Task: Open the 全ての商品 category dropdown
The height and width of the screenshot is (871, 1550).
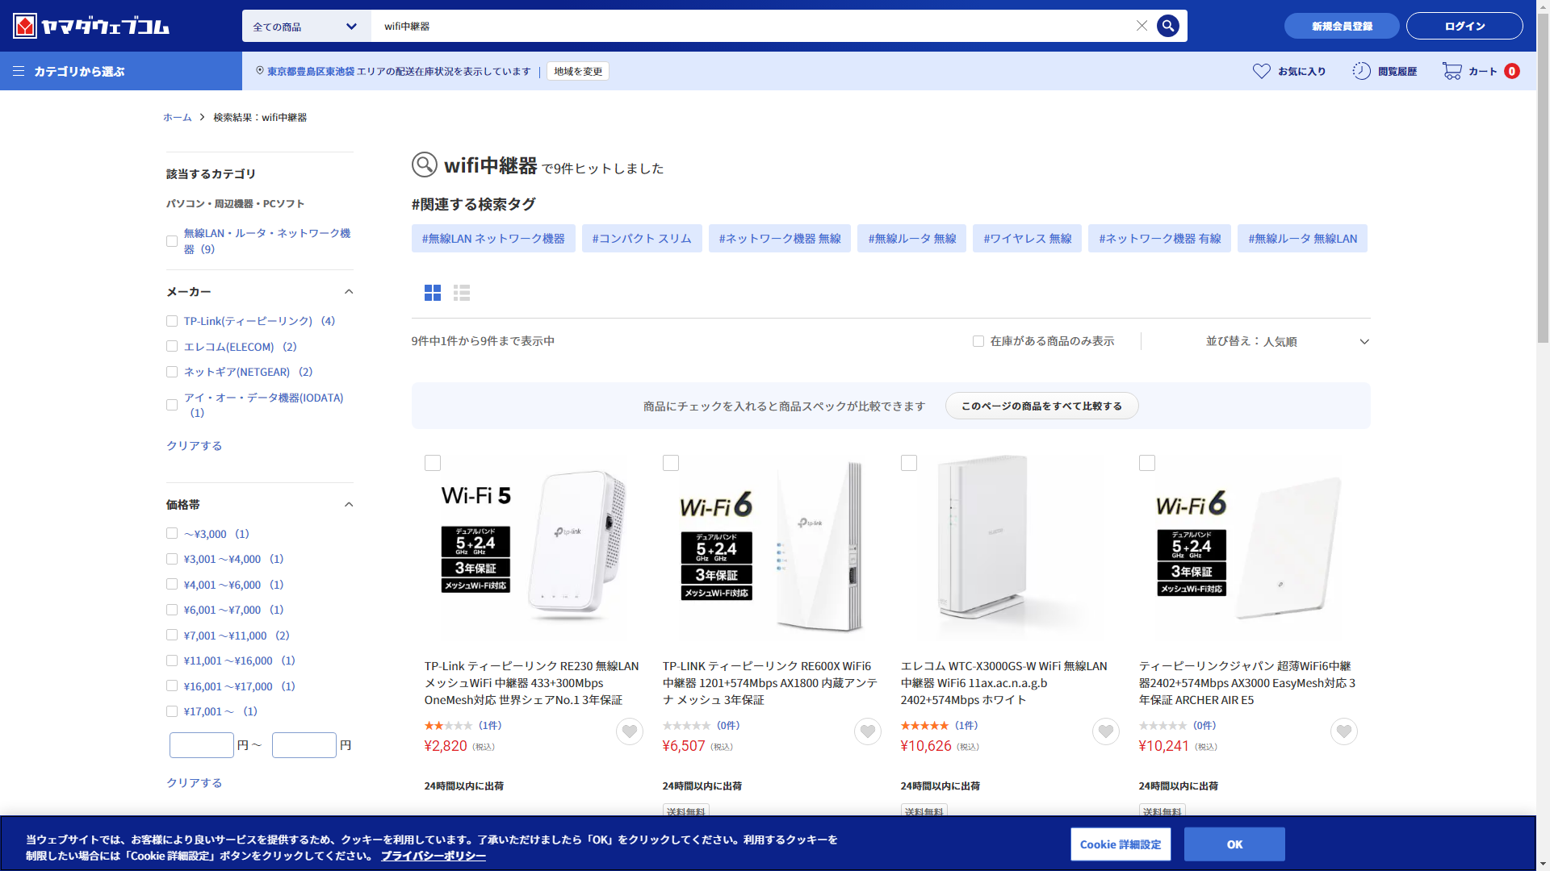Action: tap(306, 26)
